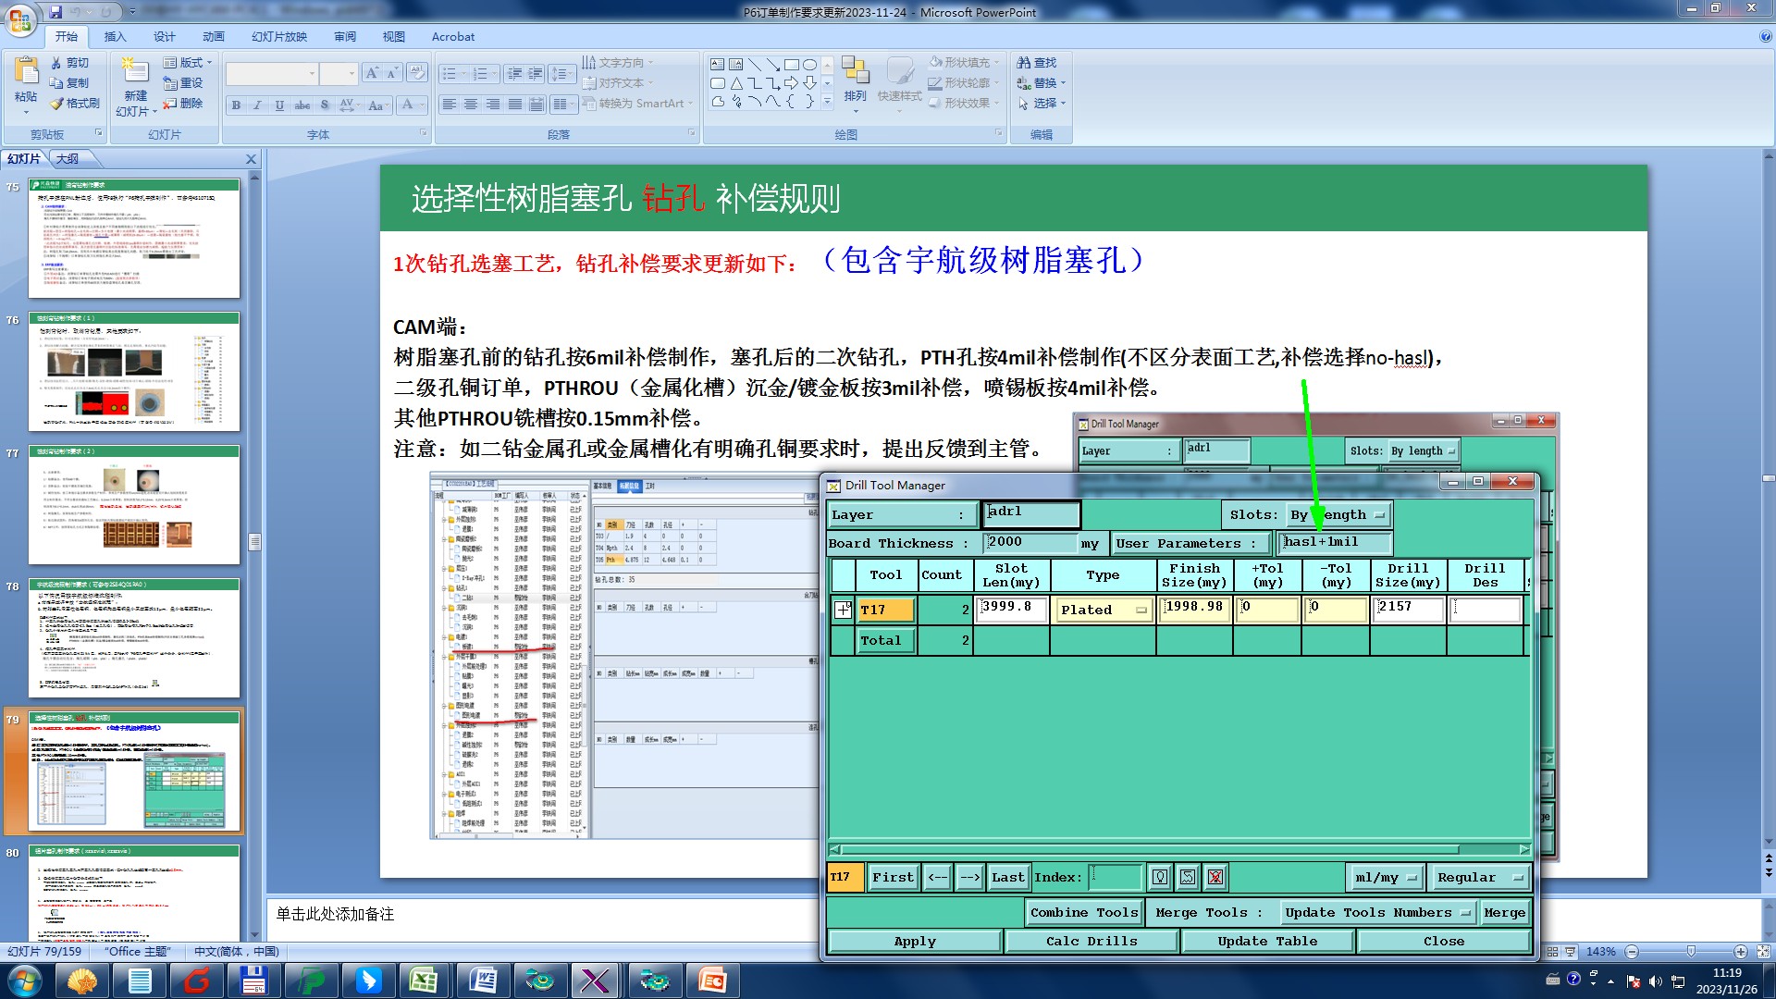Open the Insert ribbon tab
The image size is (1776, 999).
coord(115,36)
